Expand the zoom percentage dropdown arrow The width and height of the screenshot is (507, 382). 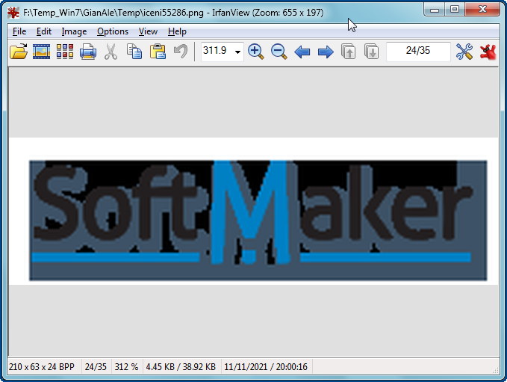pyautogui.click(x=237, y=52)
